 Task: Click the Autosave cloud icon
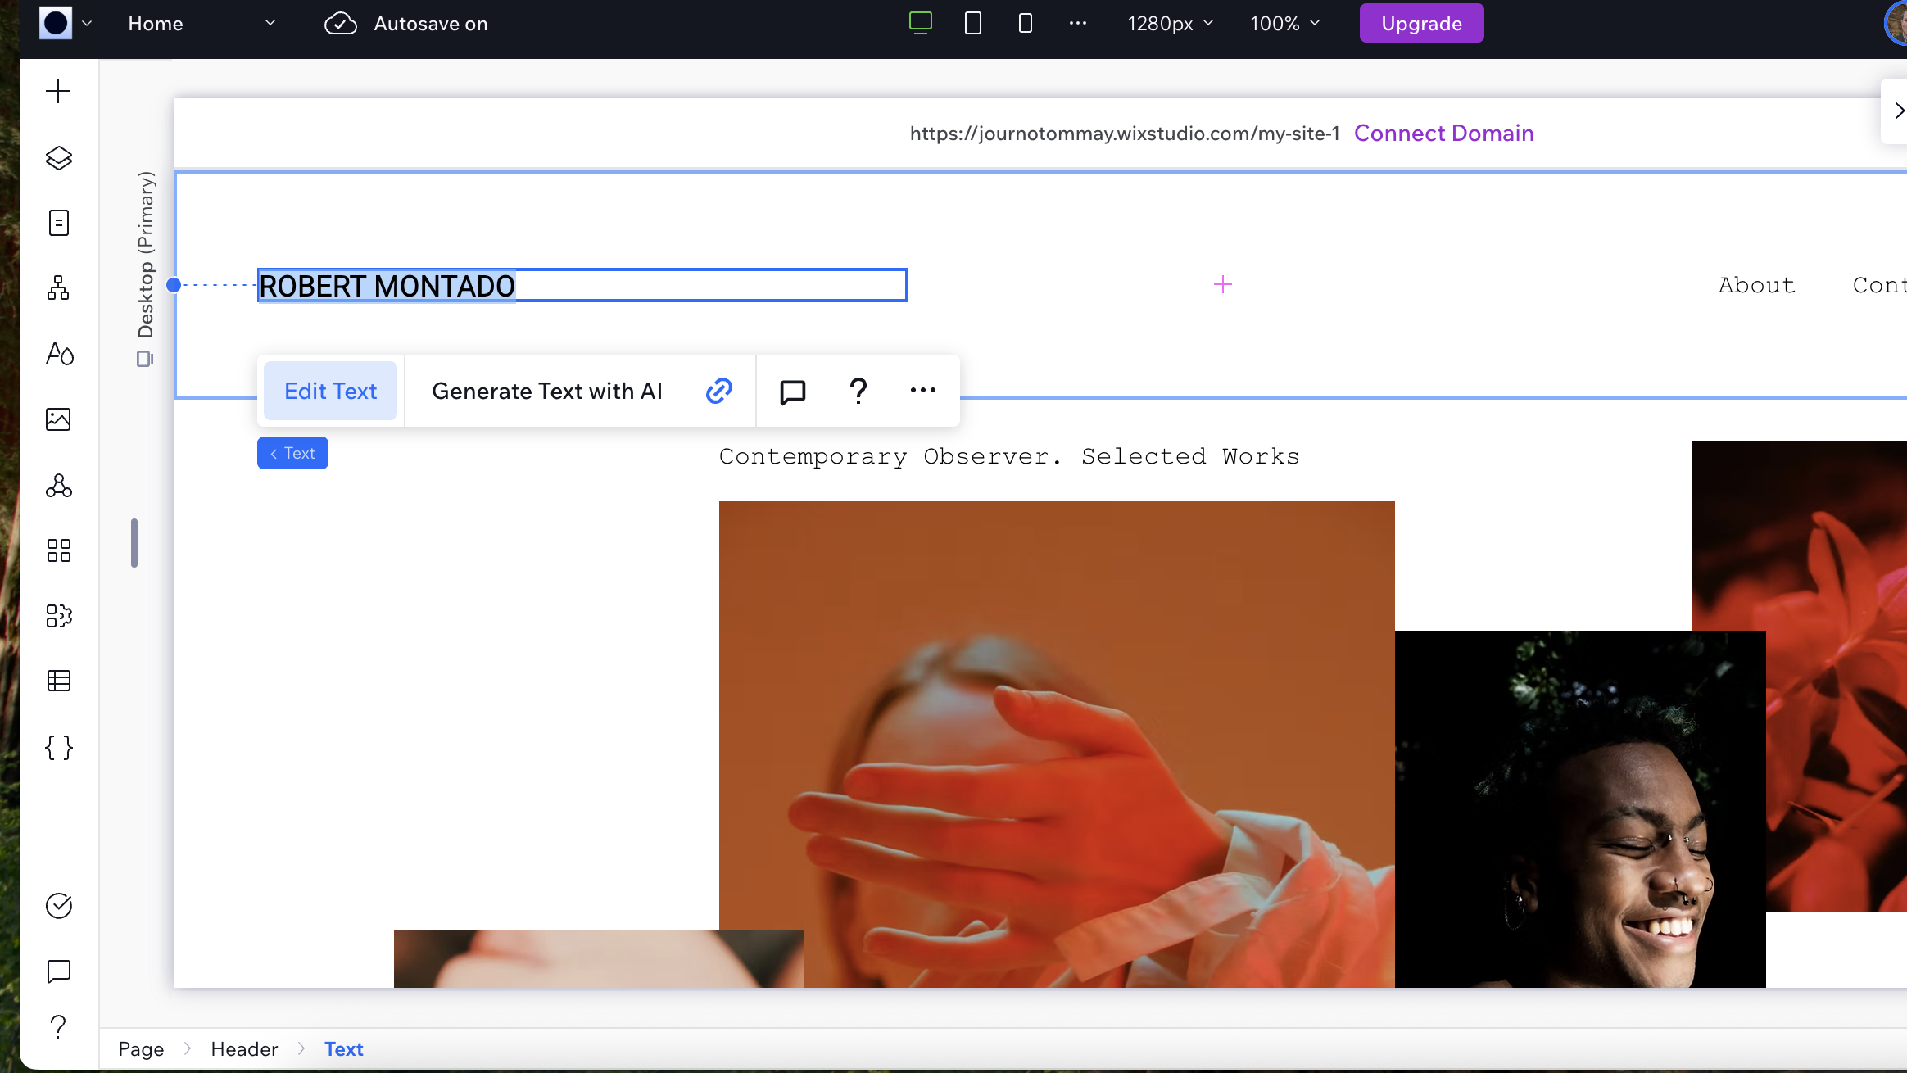pos(340,24)
